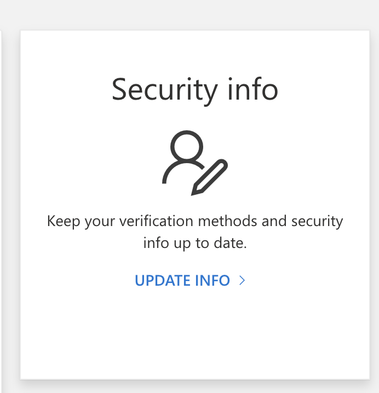This screenshot has height=393, width=379.
Task: Click the user silhouette head in the icon
Action: (187, 146)
